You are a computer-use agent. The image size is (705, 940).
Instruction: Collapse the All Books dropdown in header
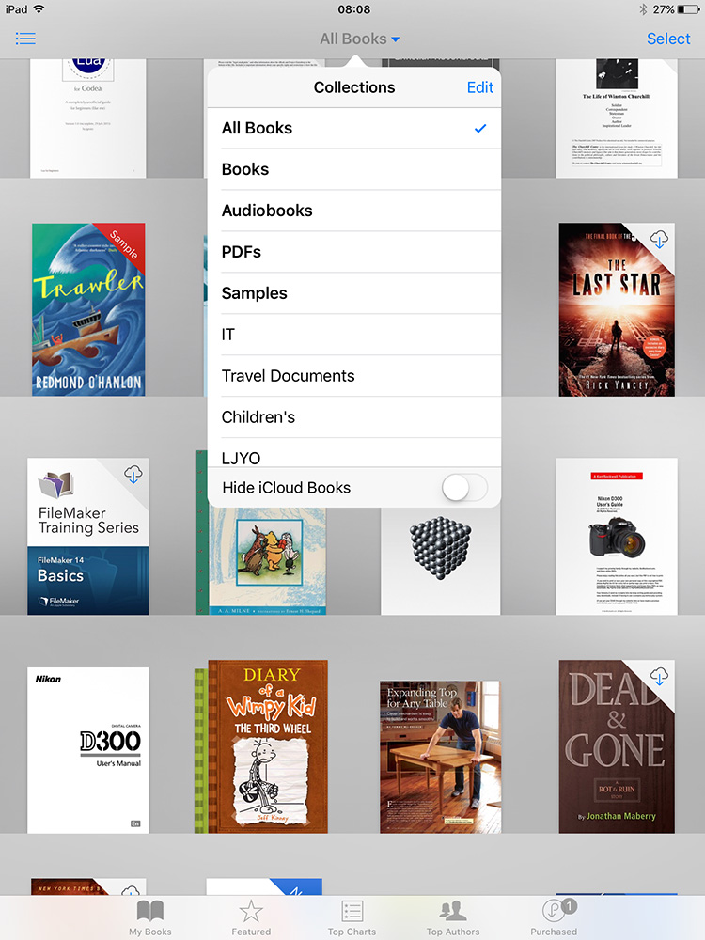coord(359,39)
